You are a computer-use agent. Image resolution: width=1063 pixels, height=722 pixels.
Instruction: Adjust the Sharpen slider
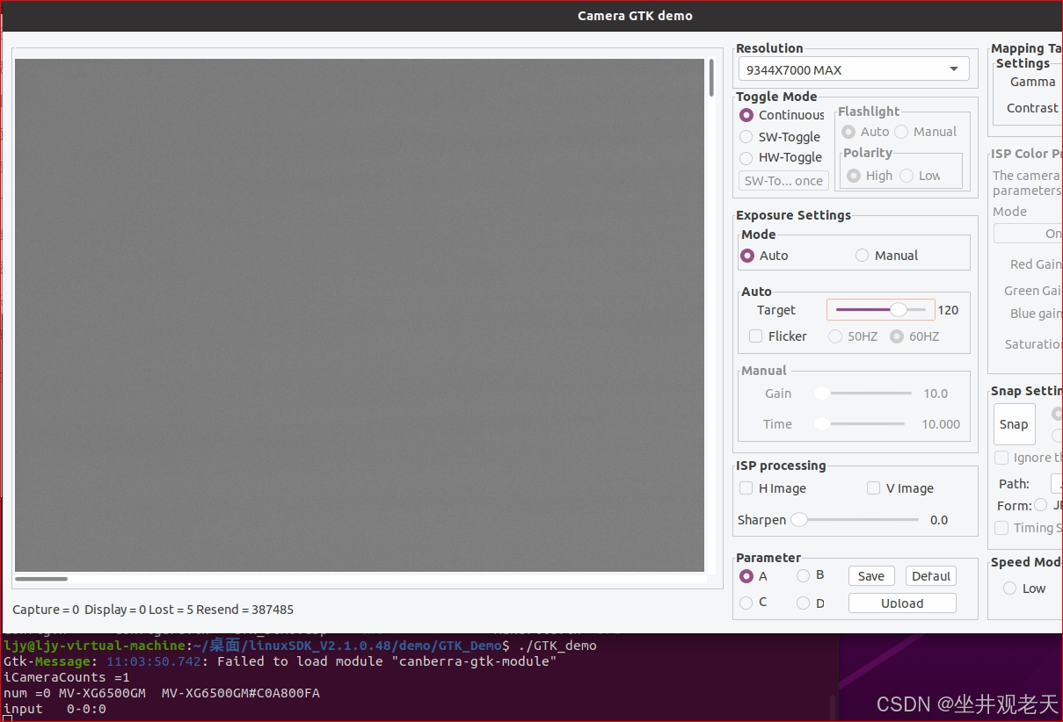(798, 519)
